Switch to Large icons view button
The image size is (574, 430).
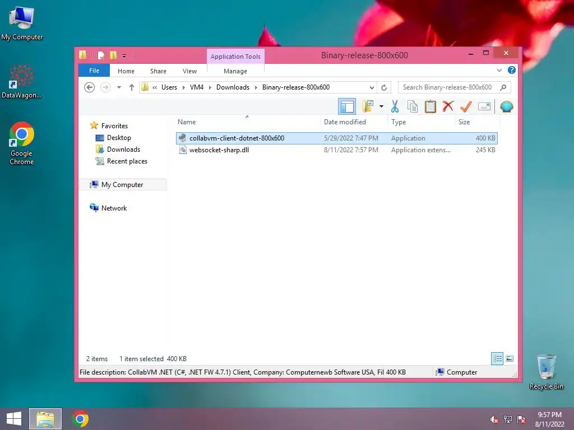coord(510,358)
